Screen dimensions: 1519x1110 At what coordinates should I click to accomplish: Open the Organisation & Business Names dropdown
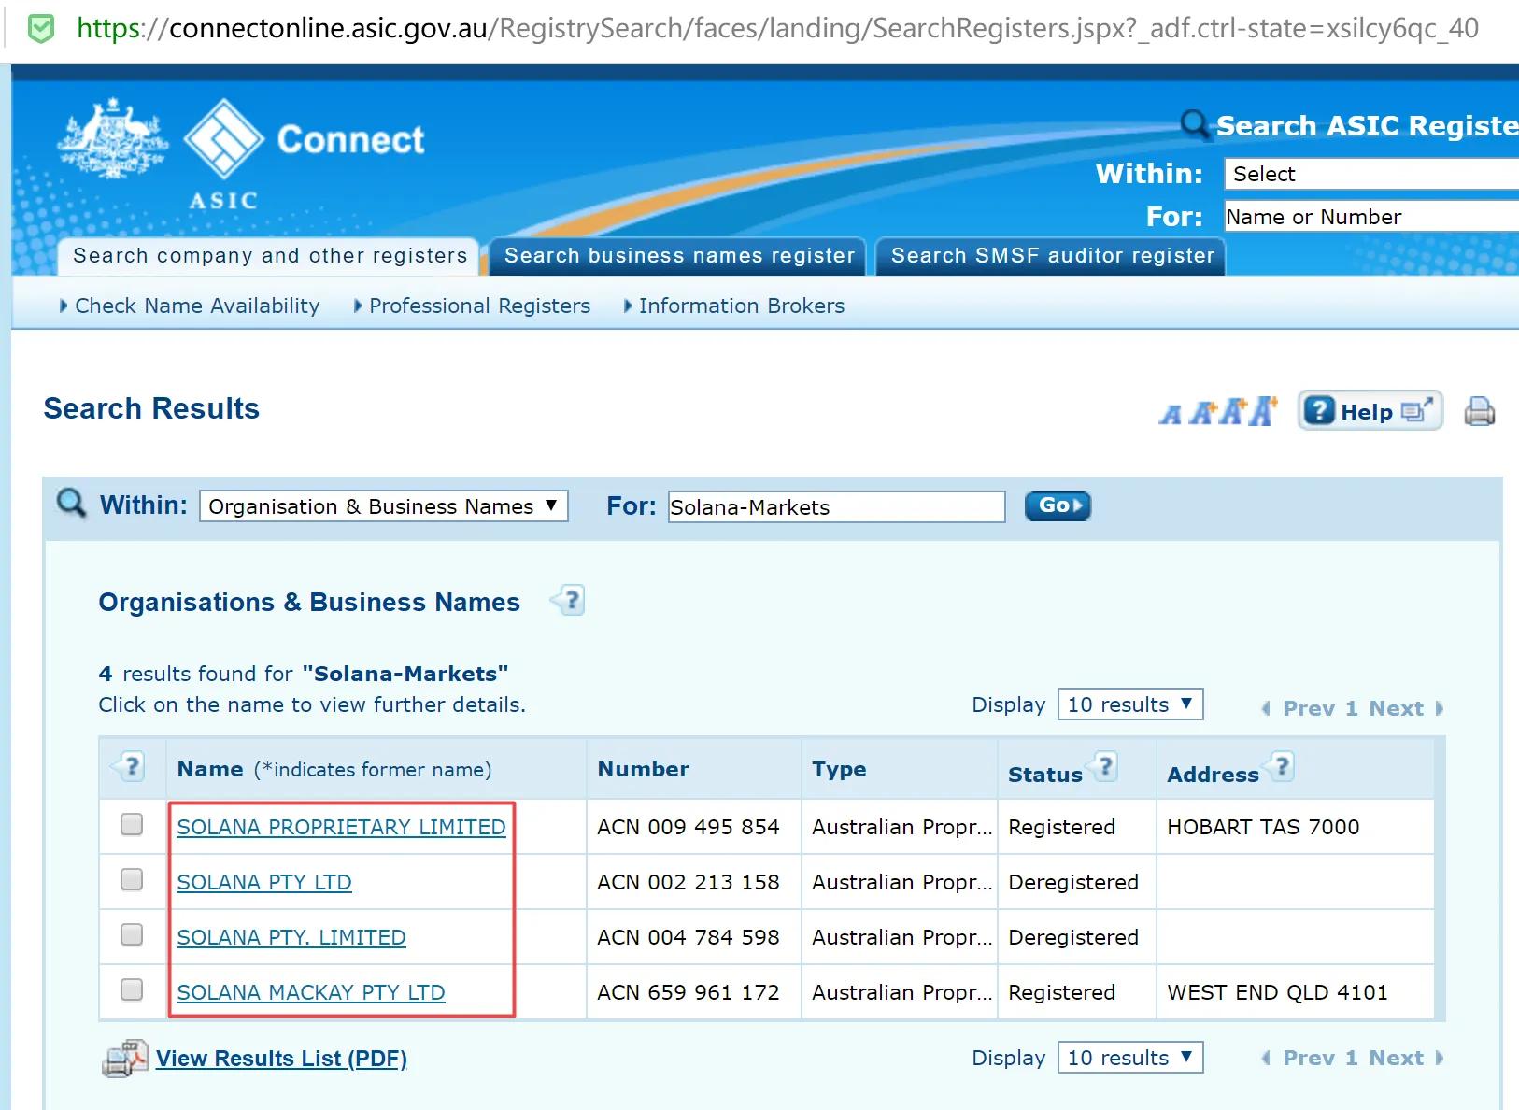coord(384,506)
